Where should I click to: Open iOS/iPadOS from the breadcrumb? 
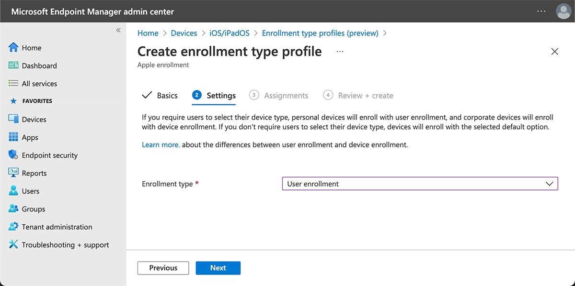point(230,33)
